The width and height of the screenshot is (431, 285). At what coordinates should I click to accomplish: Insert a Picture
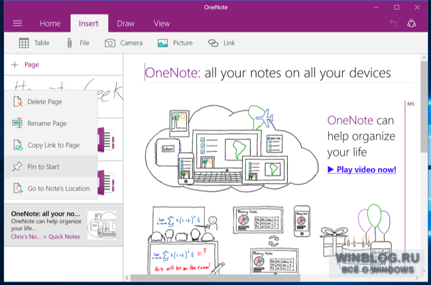[x=175, y=43]
